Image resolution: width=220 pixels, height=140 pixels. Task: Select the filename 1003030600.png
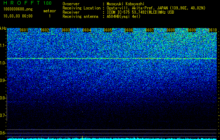[18, 9]
